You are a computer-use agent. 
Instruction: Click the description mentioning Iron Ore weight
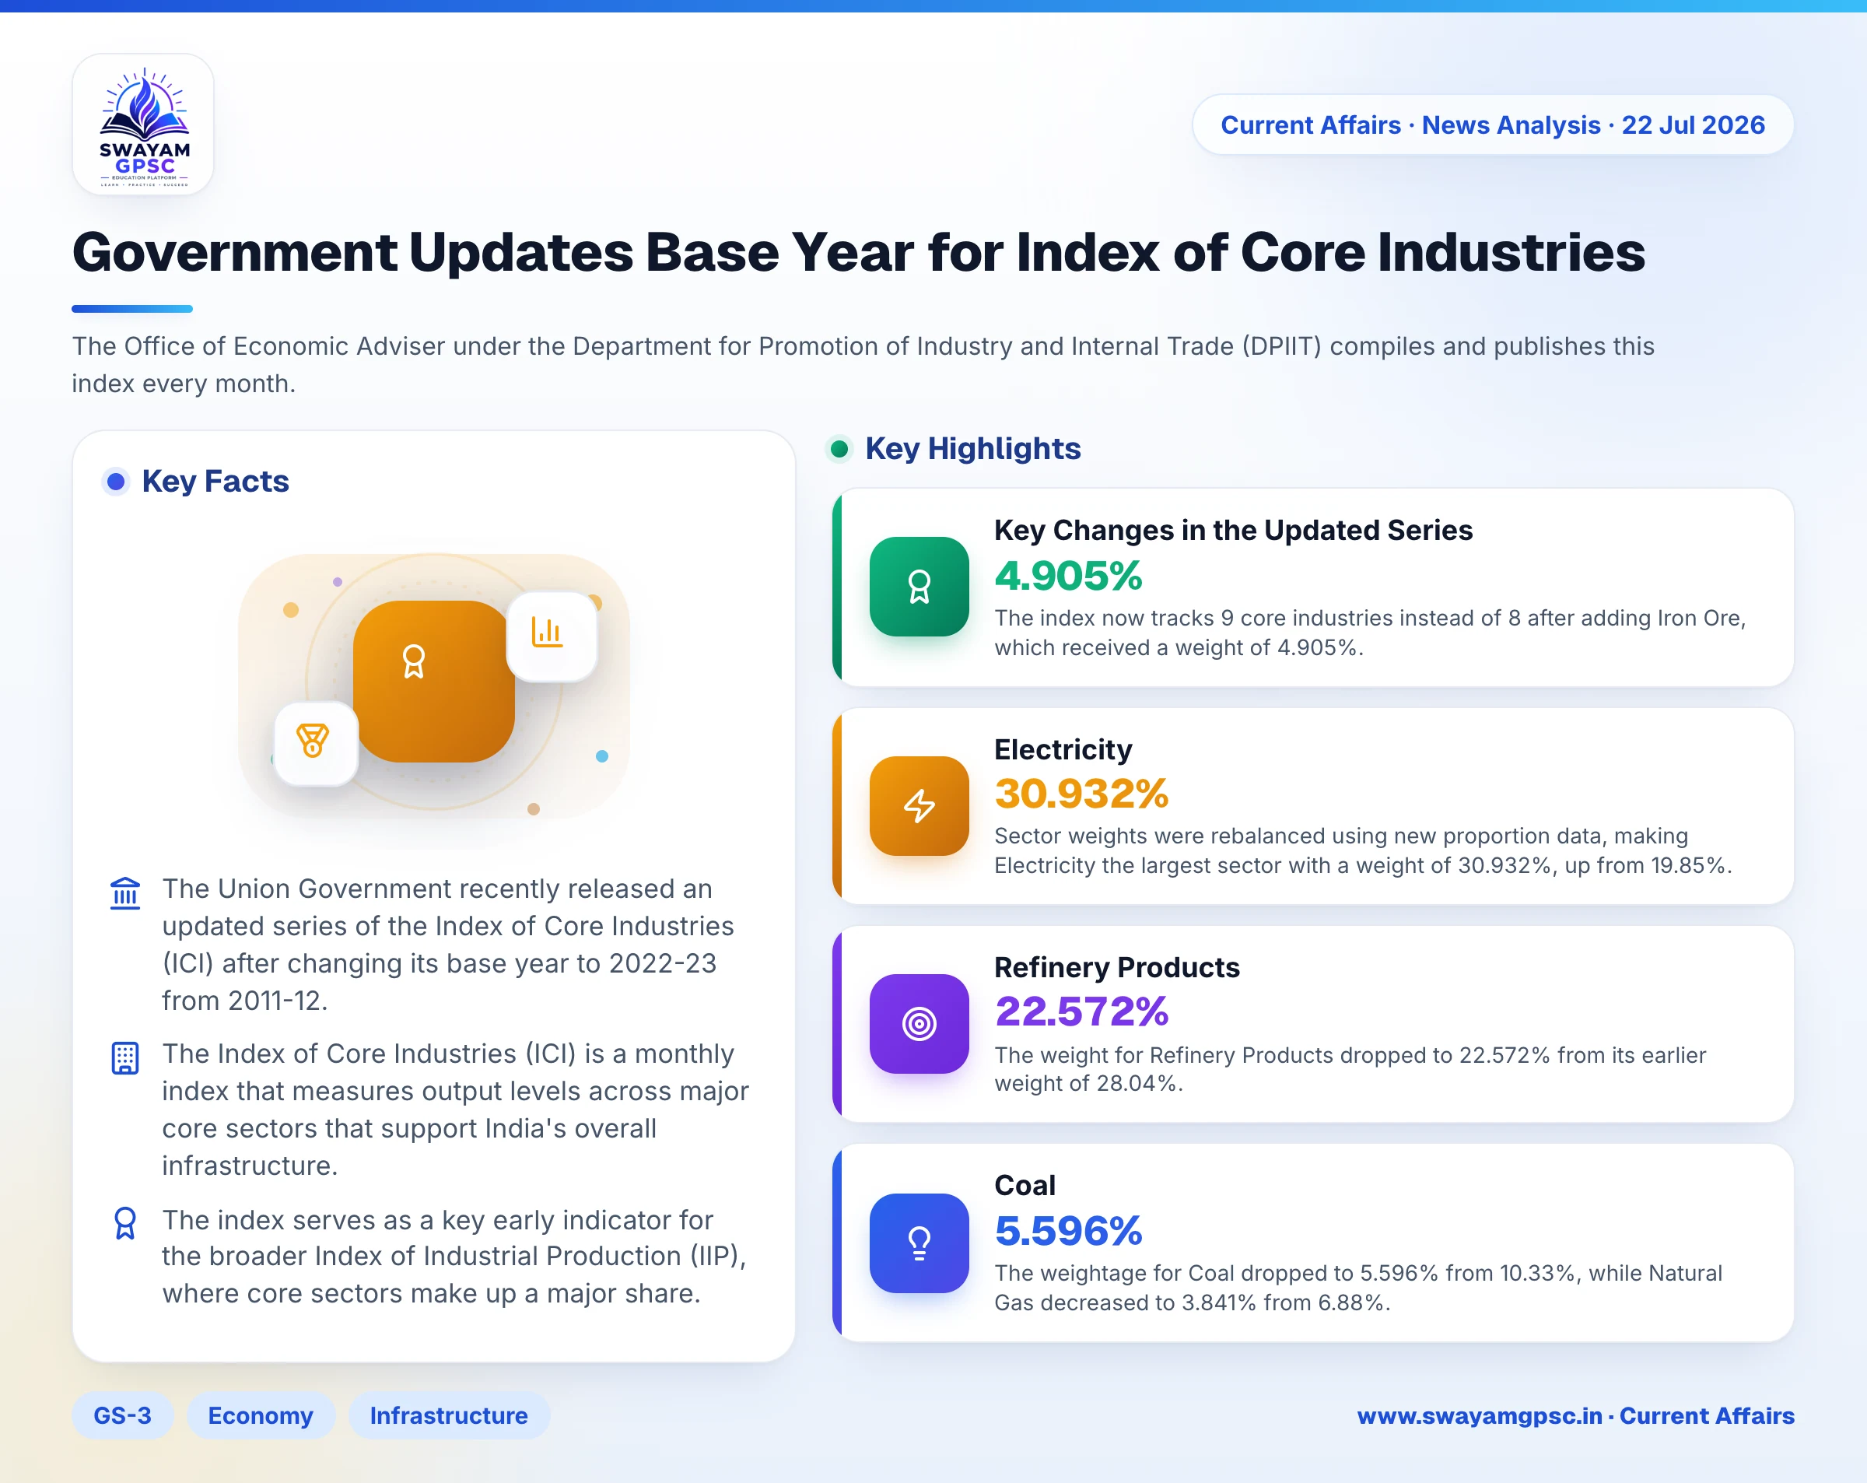[x=1370, y=633]
